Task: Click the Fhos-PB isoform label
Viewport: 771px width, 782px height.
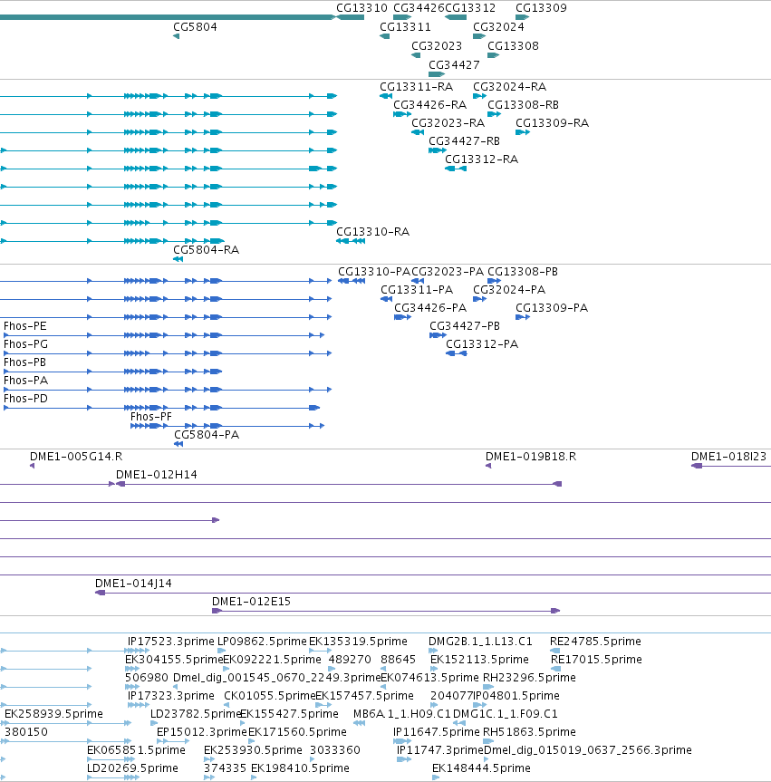Action: point(25,362)
